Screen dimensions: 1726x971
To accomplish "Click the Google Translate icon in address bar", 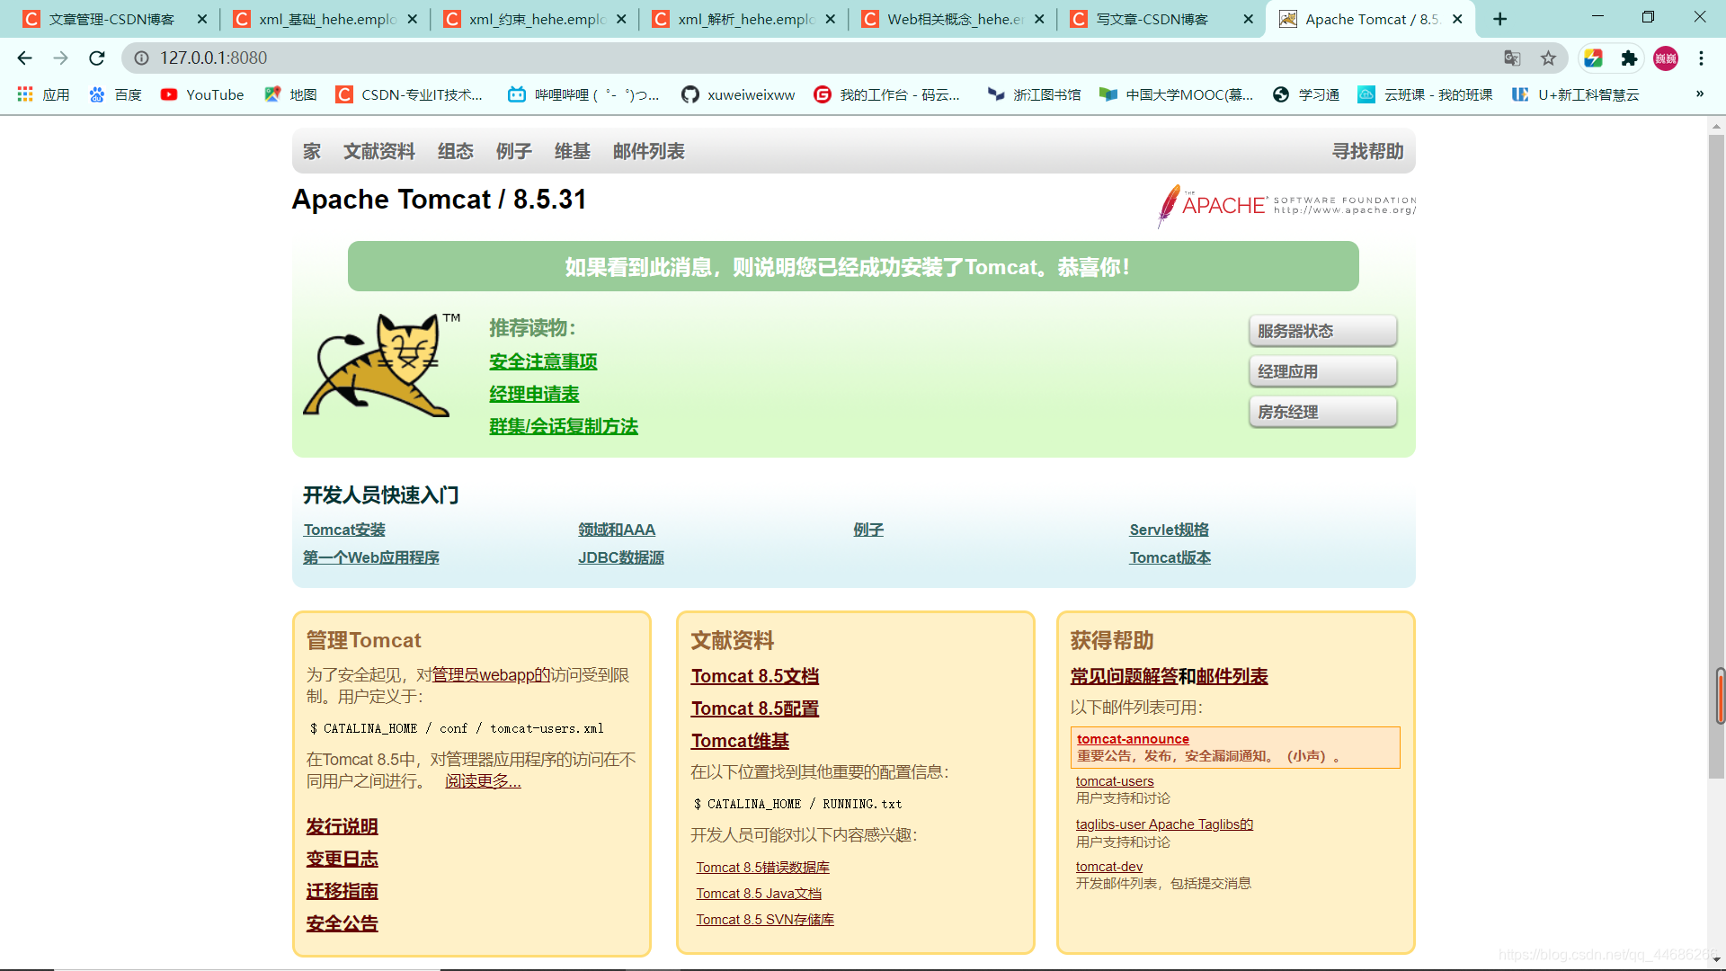I will 1512,58.
